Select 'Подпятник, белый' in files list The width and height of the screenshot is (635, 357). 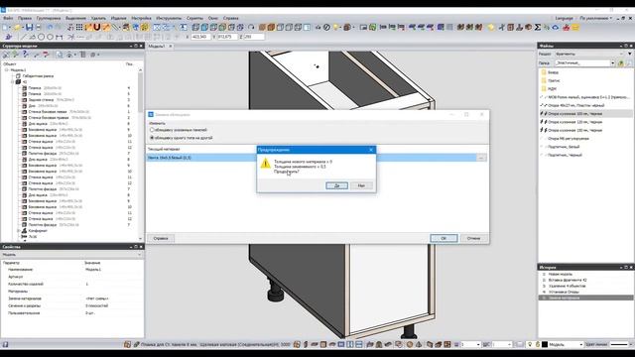[x=564, y=147]
